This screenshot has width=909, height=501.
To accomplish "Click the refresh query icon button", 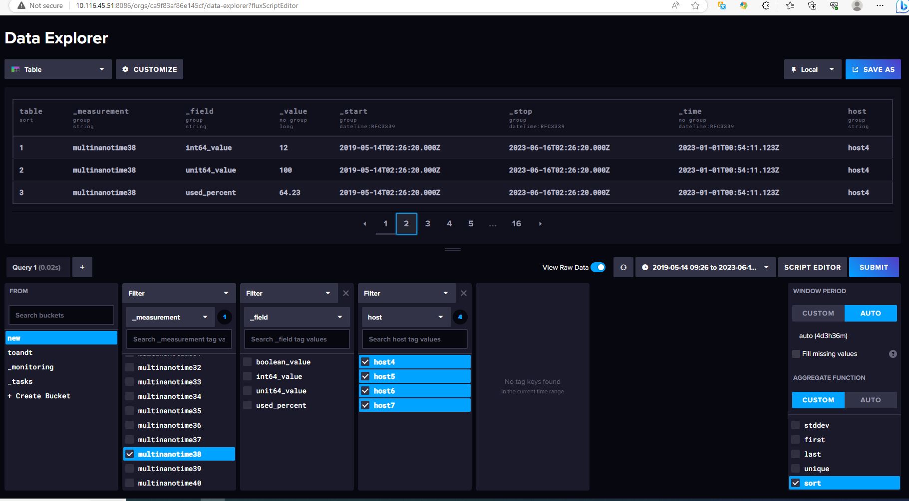I will click(623, 267).
